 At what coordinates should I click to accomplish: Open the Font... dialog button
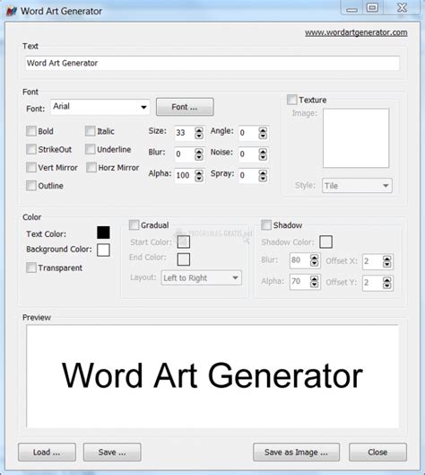[x=185, y=107]
